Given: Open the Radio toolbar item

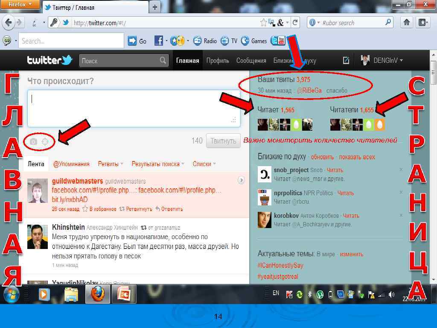Looking at the screenshot, I should (x=205, y=41).
